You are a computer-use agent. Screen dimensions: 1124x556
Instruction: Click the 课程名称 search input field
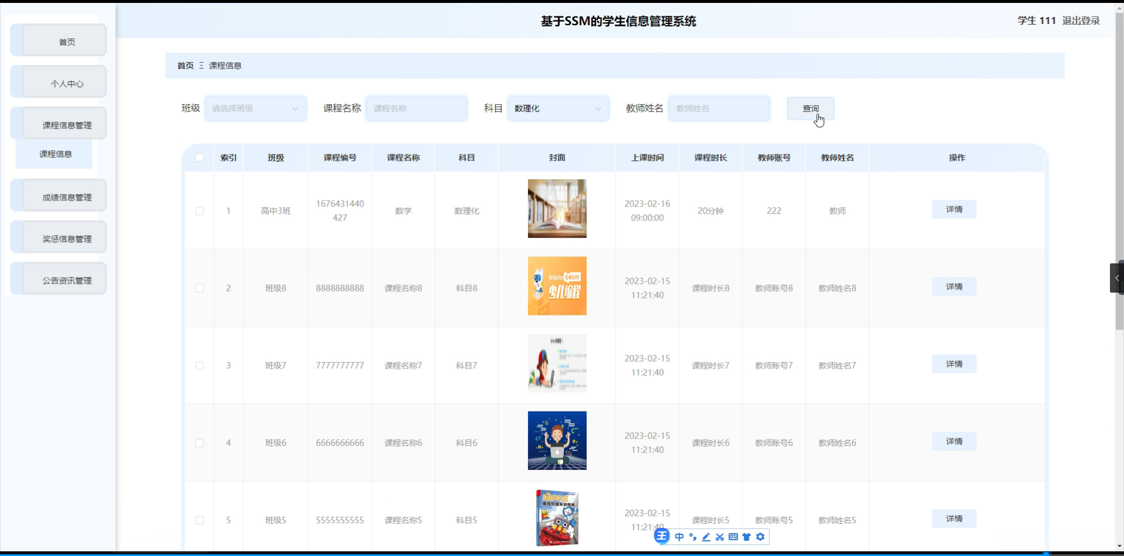[x=417, y=108]
